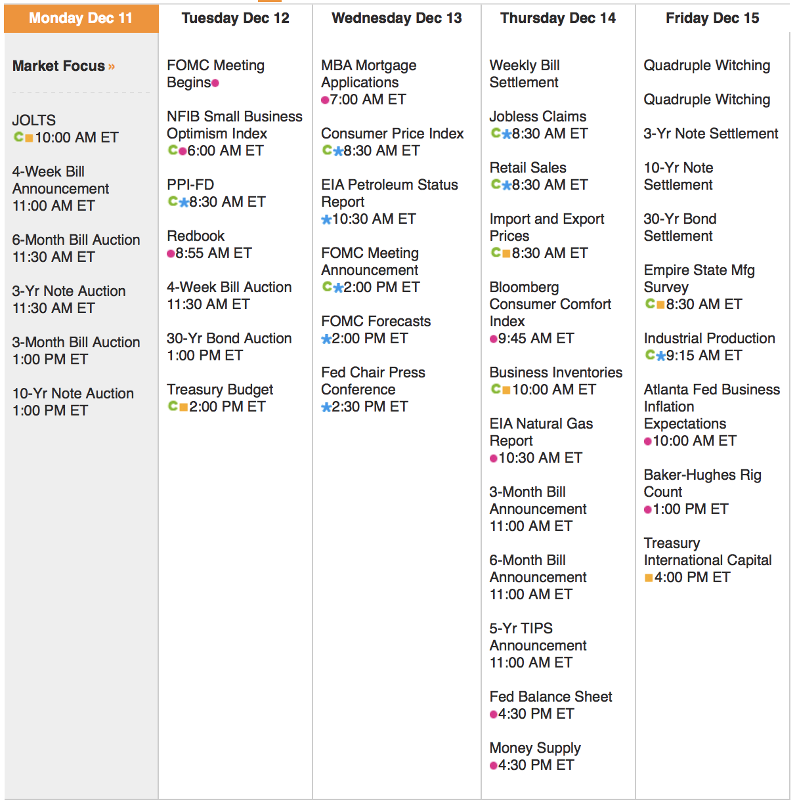Open the 10-Yr Note Auction entry
The width and height of the screenshot is (797, 806).
pos(73,393)
